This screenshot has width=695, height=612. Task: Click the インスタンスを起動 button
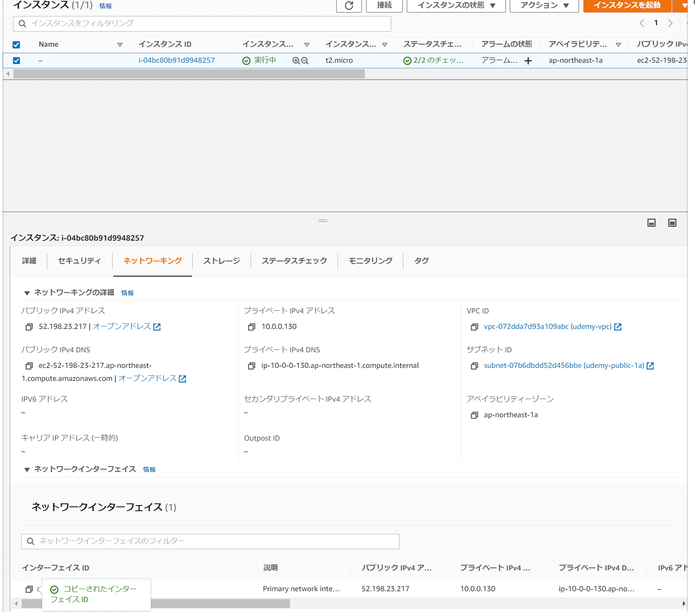[x=627, y=6]
